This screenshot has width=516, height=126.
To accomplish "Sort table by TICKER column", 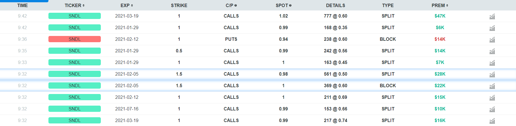I will click(74, 5).
